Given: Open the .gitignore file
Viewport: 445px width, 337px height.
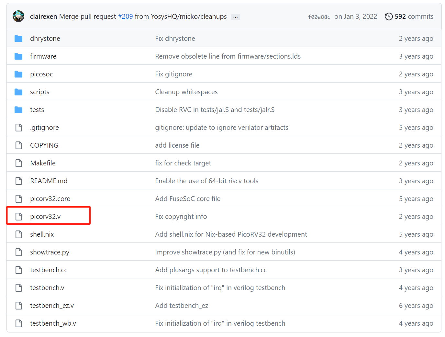Looking at the screenshot, I should pos(44,128).
